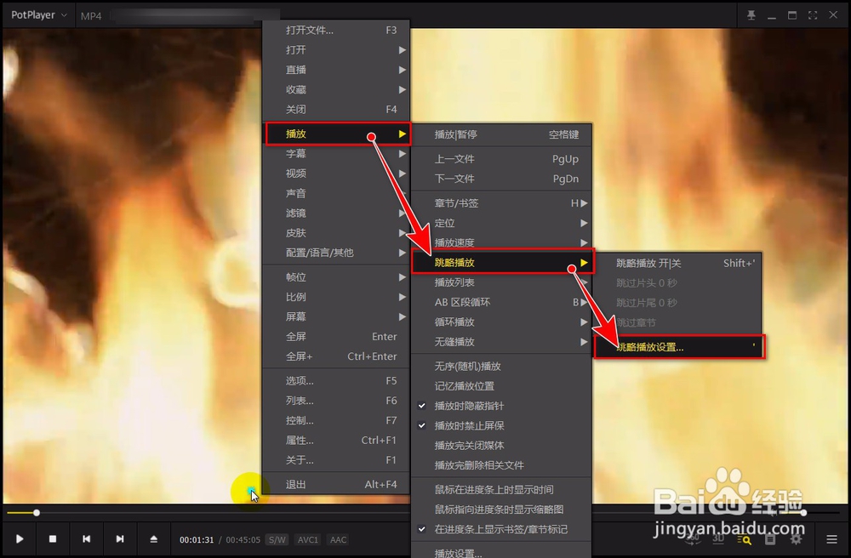Open 属性... menu item
Image resolution: width=851 pixels, height=558 pixels.
[x=336, y=441]
